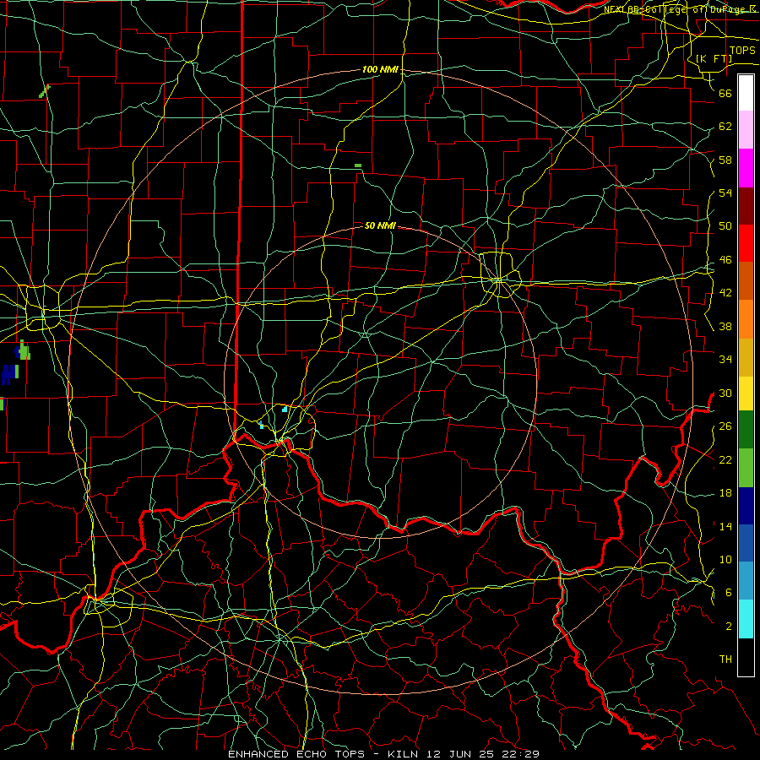Click the dark green legend band

(x=746, y=430)
